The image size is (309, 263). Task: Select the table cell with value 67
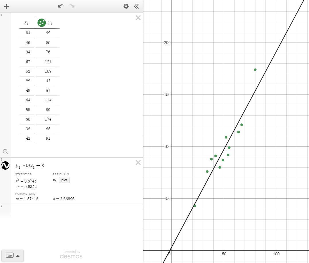pyautogui.click(x=28, y=62)
